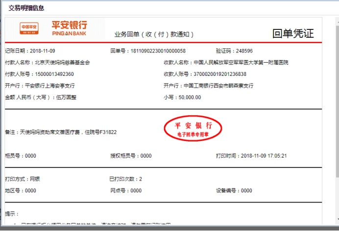The height and width of the screenshot is (231, 339).
Task: Select the 网点号 value 0000
Action: pos(136,191)
